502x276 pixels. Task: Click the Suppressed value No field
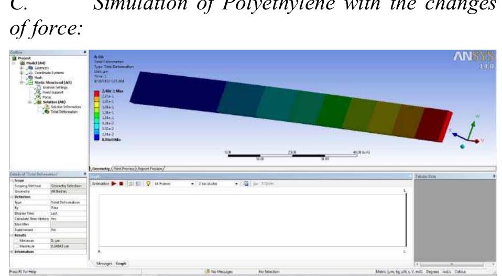click(68, 230)
